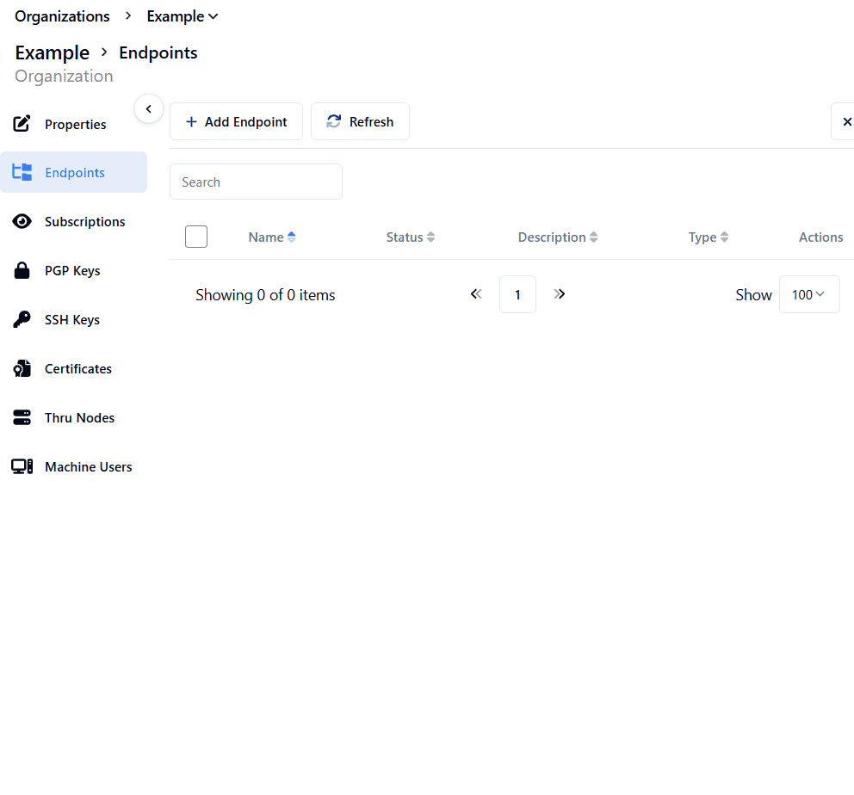
Task: Click the Properties edit icon in sidebar
Action: point(22,124)
